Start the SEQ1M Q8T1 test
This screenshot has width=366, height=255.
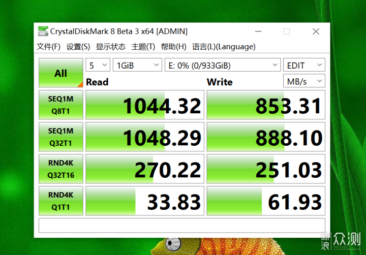[x=61, y=105]
